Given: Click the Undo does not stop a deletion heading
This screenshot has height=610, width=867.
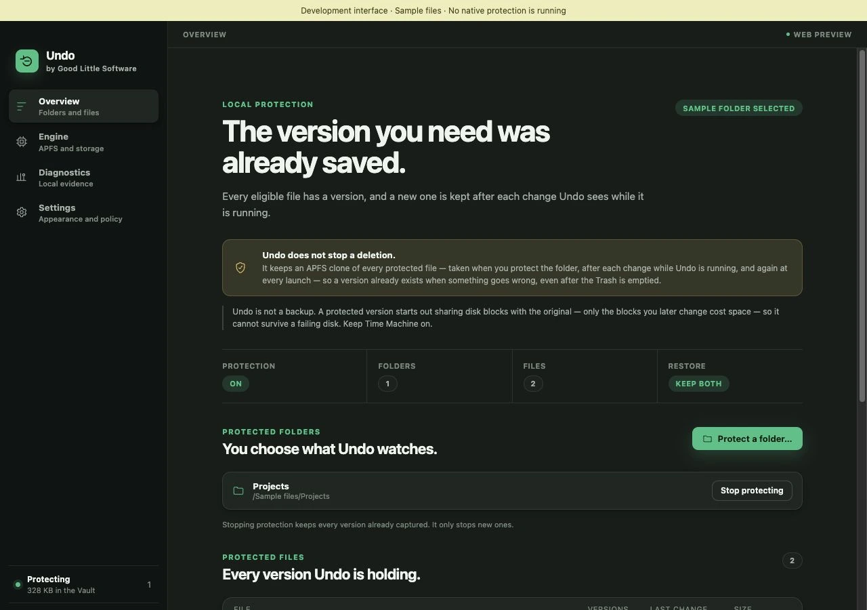Looking at the screenshot, I should [x=329, y=255].
